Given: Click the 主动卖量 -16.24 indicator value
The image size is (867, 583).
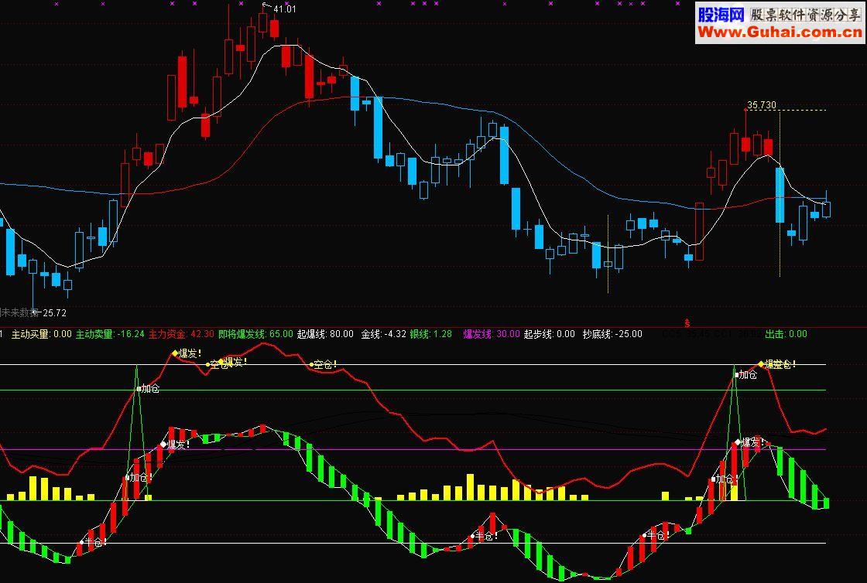Looking at the screenshot, I should [x=110, y=334].
